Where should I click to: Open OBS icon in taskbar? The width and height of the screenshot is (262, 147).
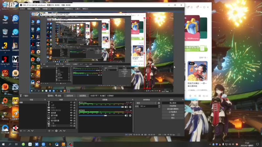click(x=70, y=144)
